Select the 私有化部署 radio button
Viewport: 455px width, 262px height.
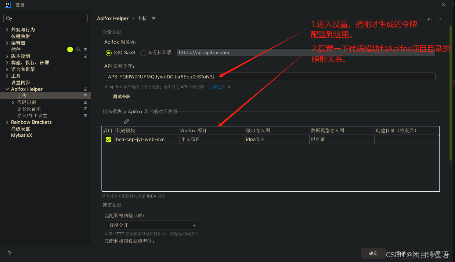(143, 53)
